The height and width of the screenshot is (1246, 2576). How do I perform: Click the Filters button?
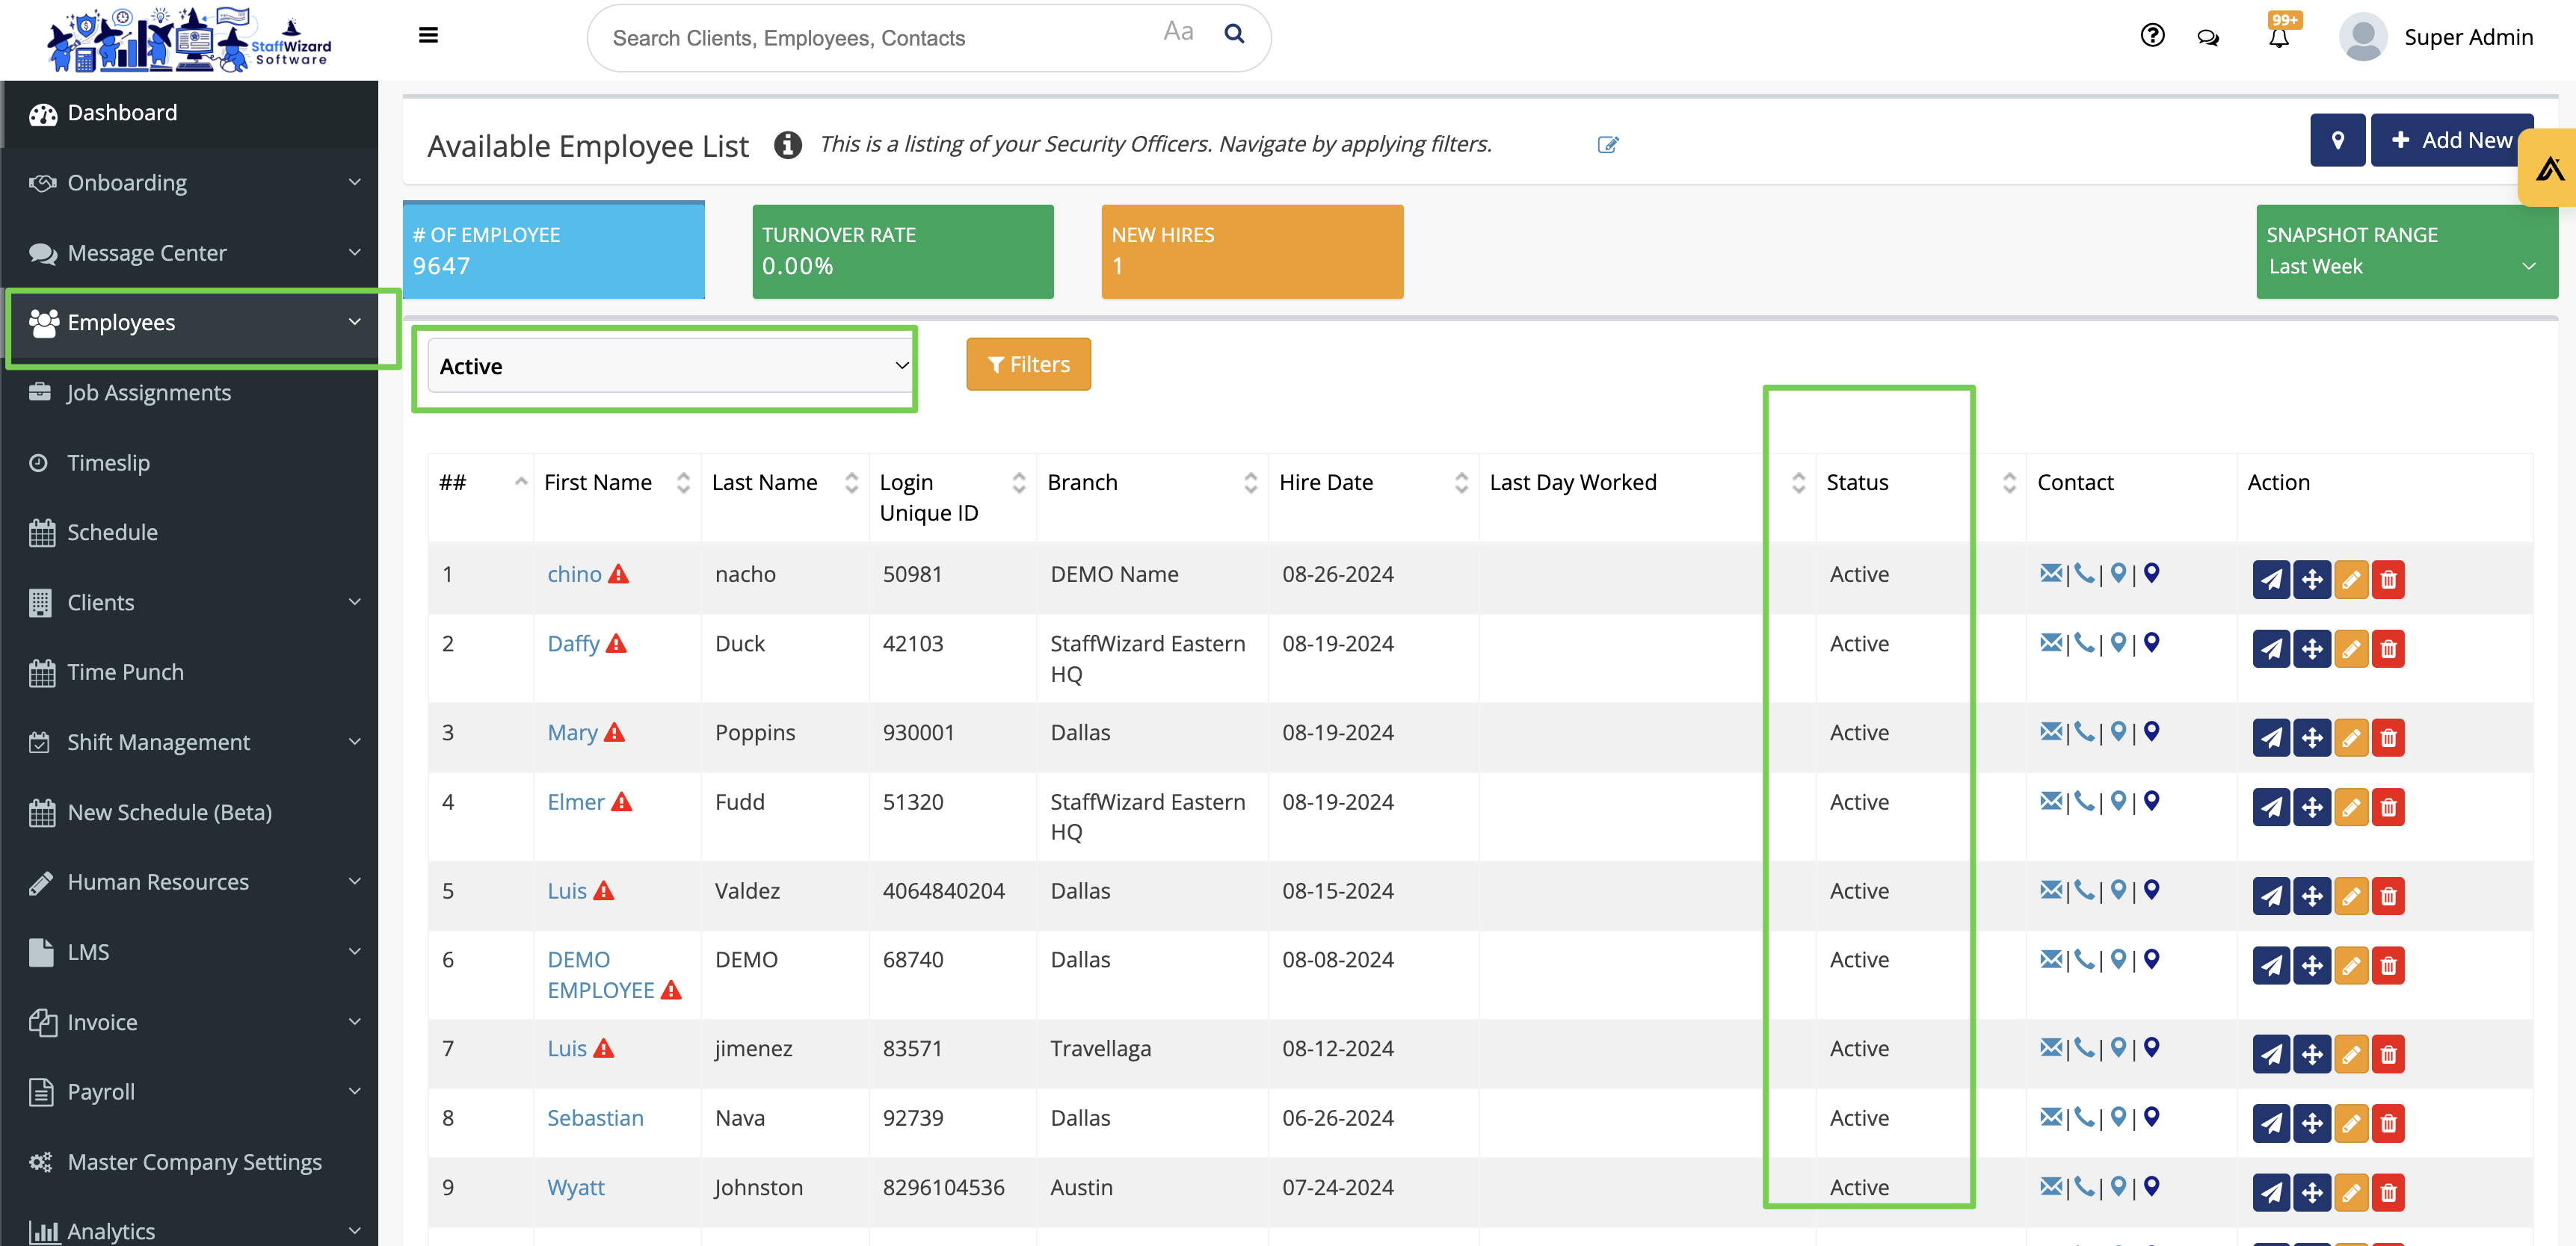[1028, 365]
